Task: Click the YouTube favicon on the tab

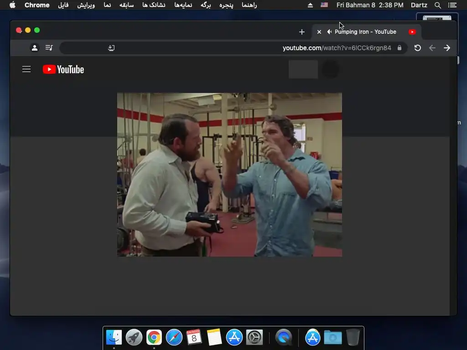Action: [412, 32]
